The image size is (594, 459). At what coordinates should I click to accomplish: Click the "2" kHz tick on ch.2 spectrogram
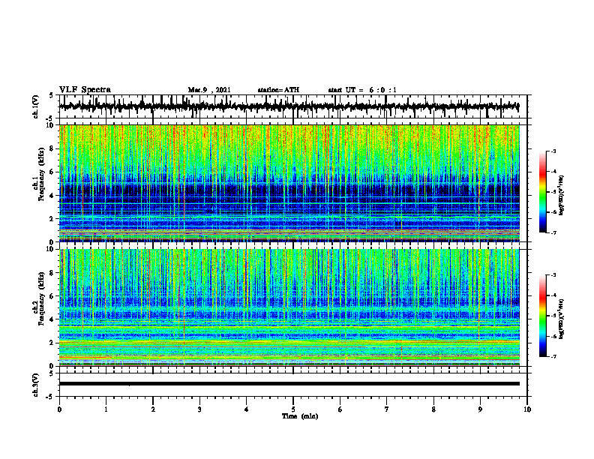tap(52, 343)
